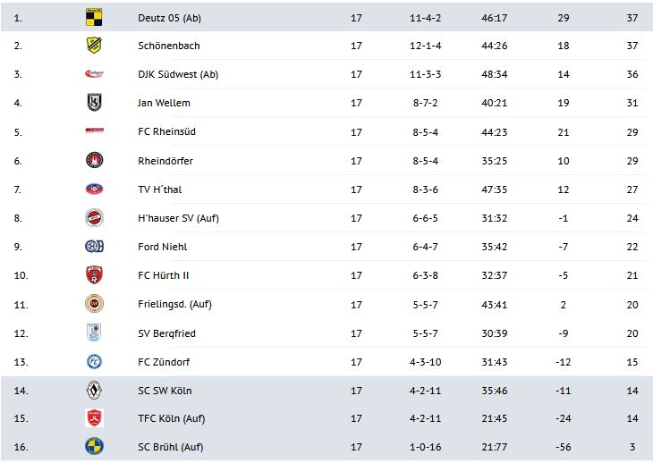Open the TV H'thal team page

click(160, 189)
